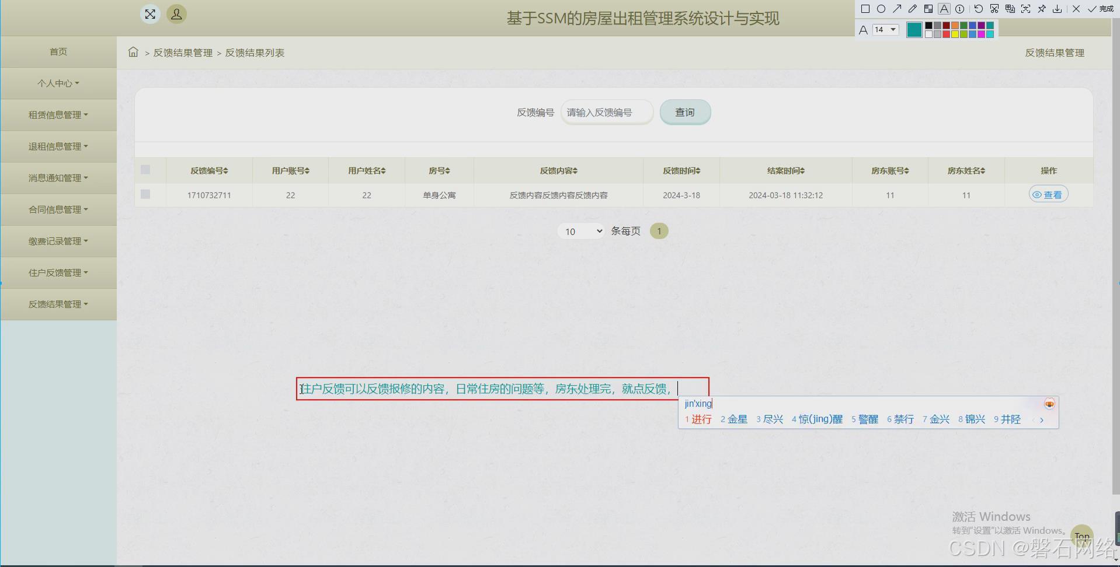Pin the screenshot to screen
This screenshot has height=567, width=1120.
1042,9
